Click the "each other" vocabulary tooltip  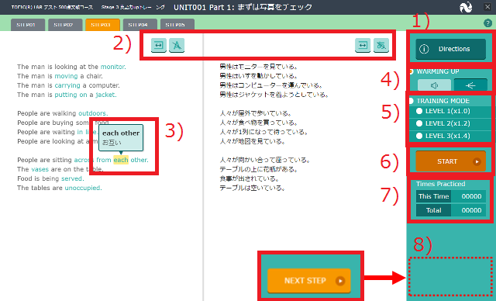(121, 137)
